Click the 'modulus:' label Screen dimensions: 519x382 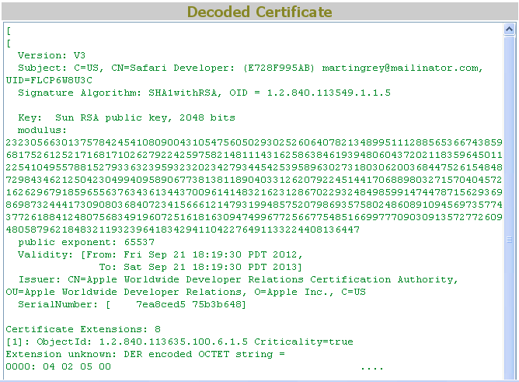tap(42, 130)
